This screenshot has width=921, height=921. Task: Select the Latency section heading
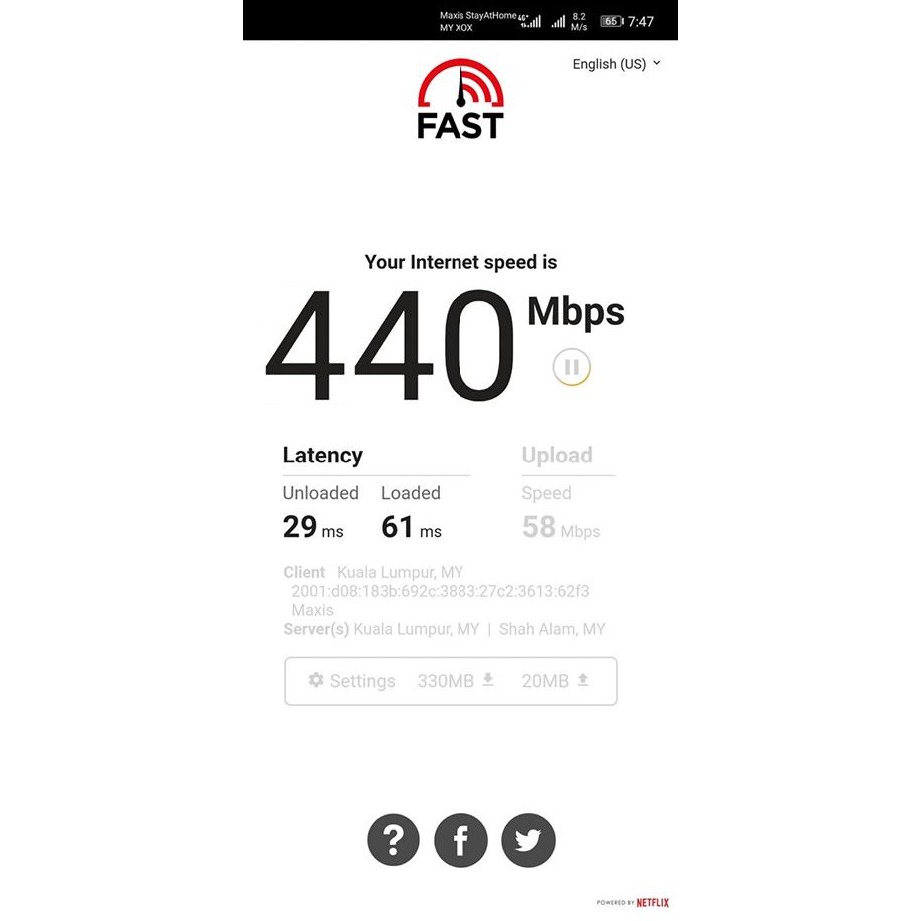point(322,456)
